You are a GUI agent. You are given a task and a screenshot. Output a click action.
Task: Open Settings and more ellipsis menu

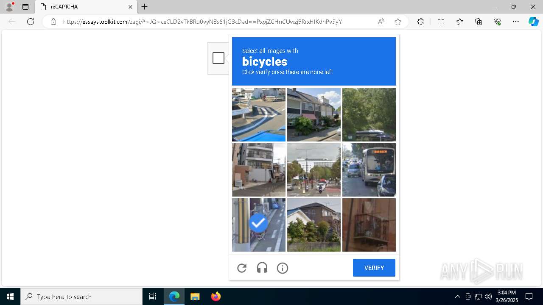point(516,22)
